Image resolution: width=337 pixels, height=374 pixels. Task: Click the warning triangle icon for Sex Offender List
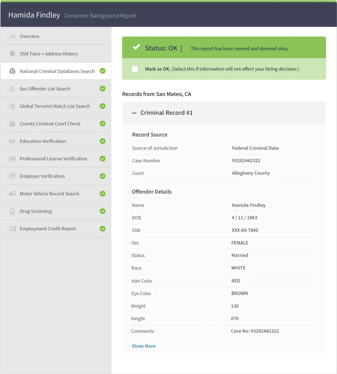(12, 89)
